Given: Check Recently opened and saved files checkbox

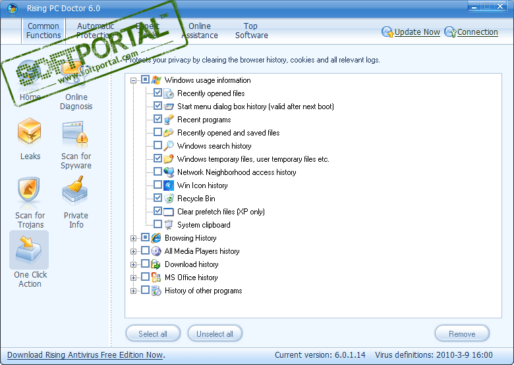Looking at the screenshot, I should (157, 132).
